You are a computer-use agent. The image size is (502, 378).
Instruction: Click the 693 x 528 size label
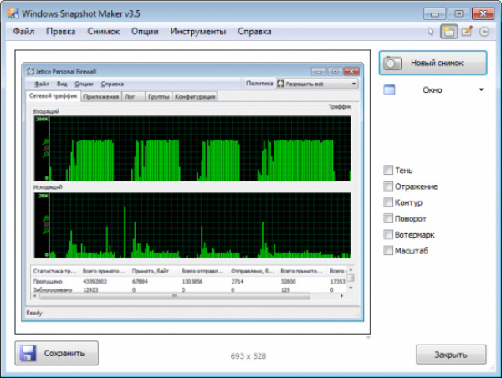tap(248, 356)
